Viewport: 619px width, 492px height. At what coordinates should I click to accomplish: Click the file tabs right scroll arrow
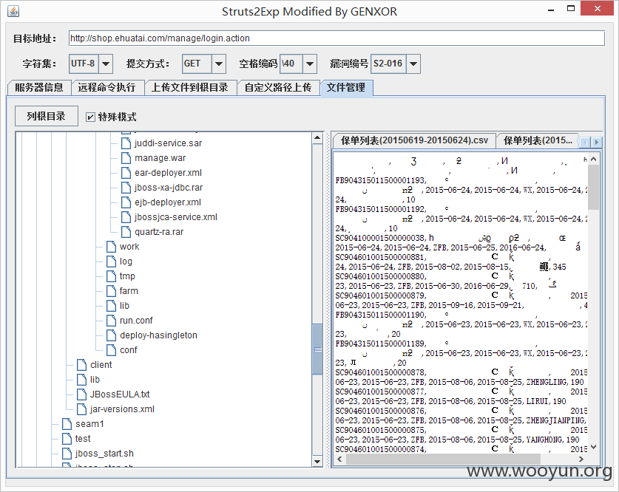[x=597, y=143]
